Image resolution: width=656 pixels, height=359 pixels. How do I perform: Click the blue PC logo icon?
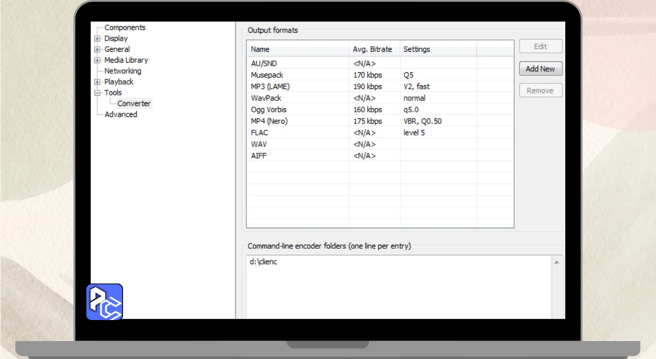[105, 302]
